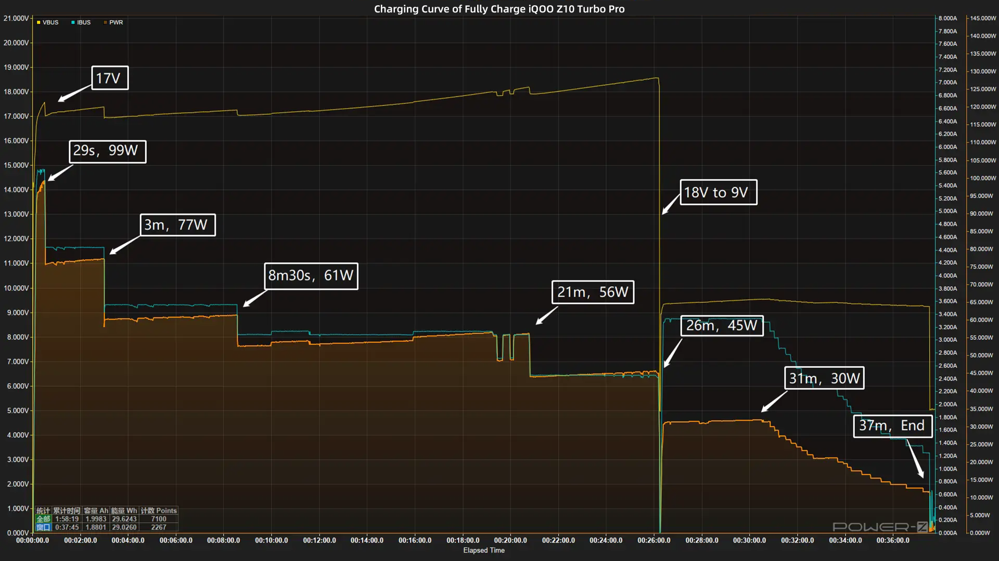Click the 45.000W power axis label
The width and height of the screenshot is (999, 561).
[981, 373]
